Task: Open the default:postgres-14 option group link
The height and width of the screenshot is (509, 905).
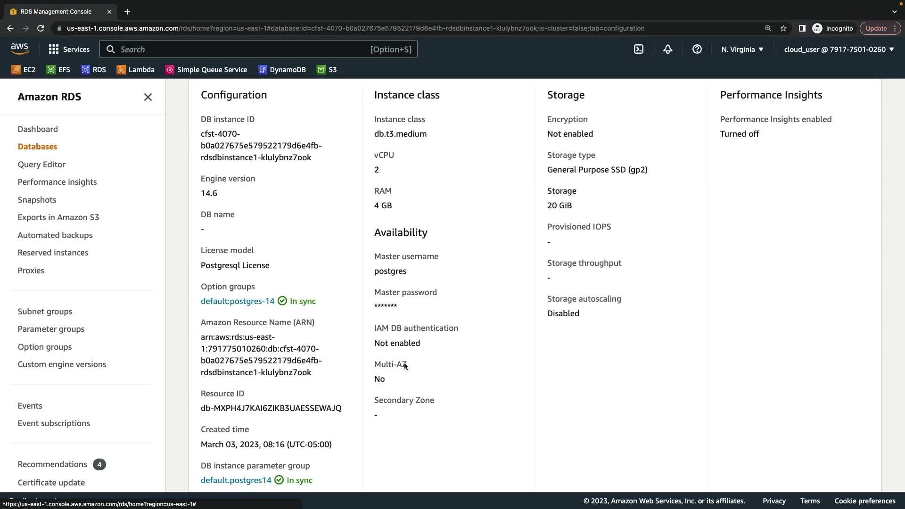Action: (238, 301)
